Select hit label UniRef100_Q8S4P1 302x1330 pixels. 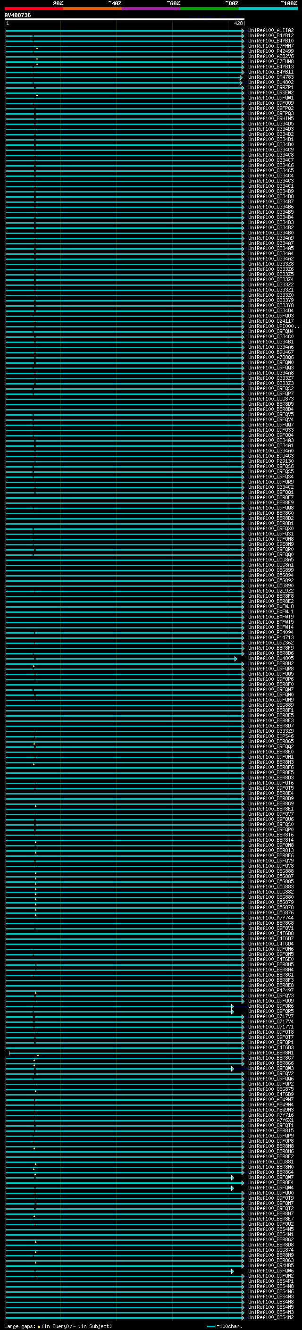coord(271,1281)
